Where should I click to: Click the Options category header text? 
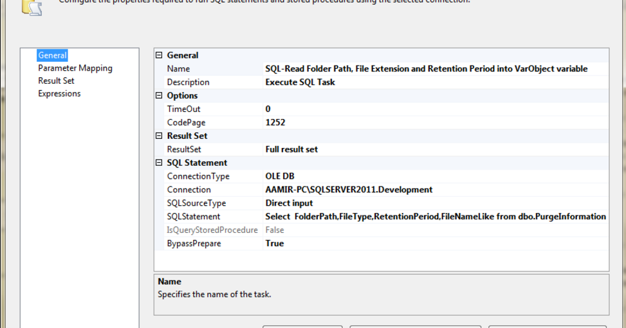[182, 95]
